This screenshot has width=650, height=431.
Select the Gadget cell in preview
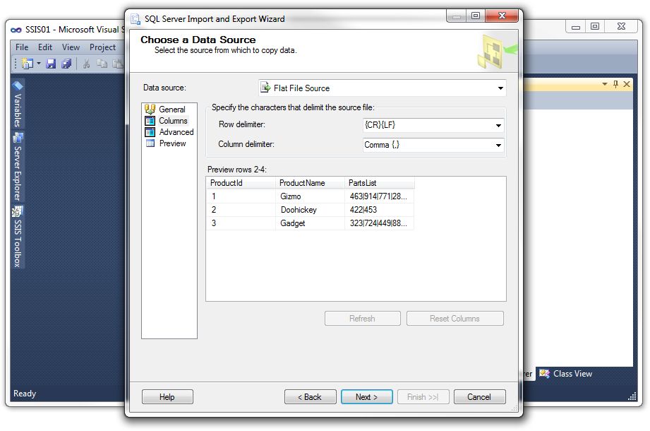click(x=310, y=223)
